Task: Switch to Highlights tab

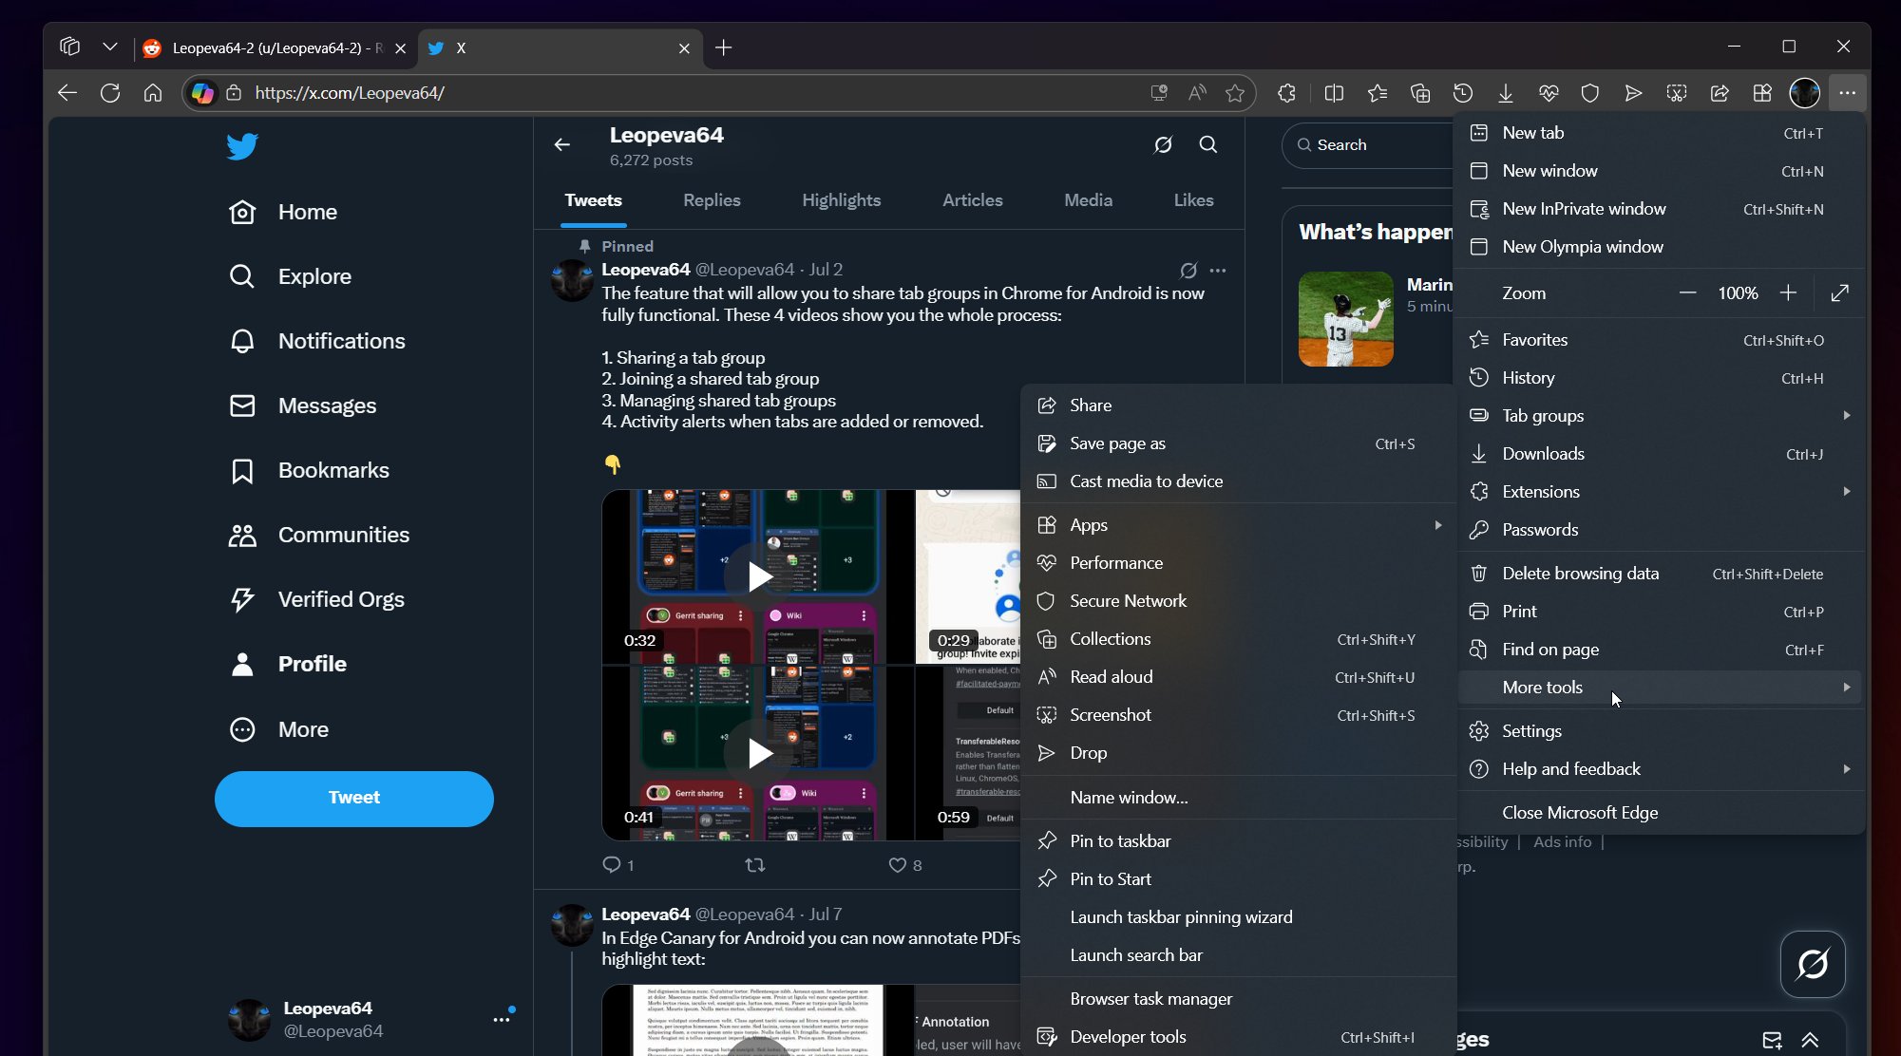Action: click(841, 200)
